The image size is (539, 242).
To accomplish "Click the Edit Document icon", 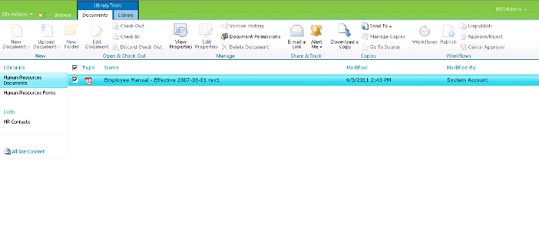I will [97, 30].
